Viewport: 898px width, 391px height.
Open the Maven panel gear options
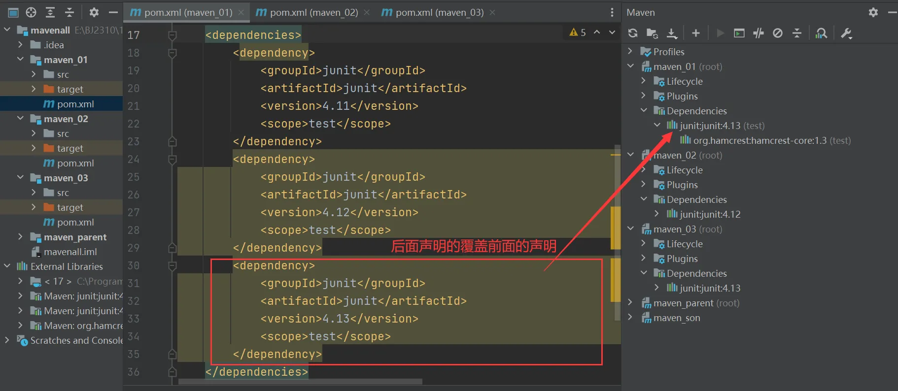(x=873, y=12)
